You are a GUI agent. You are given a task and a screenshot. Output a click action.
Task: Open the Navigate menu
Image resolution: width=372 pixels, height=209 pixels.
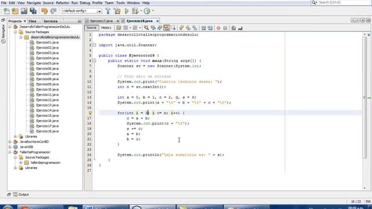pos(34,3)
